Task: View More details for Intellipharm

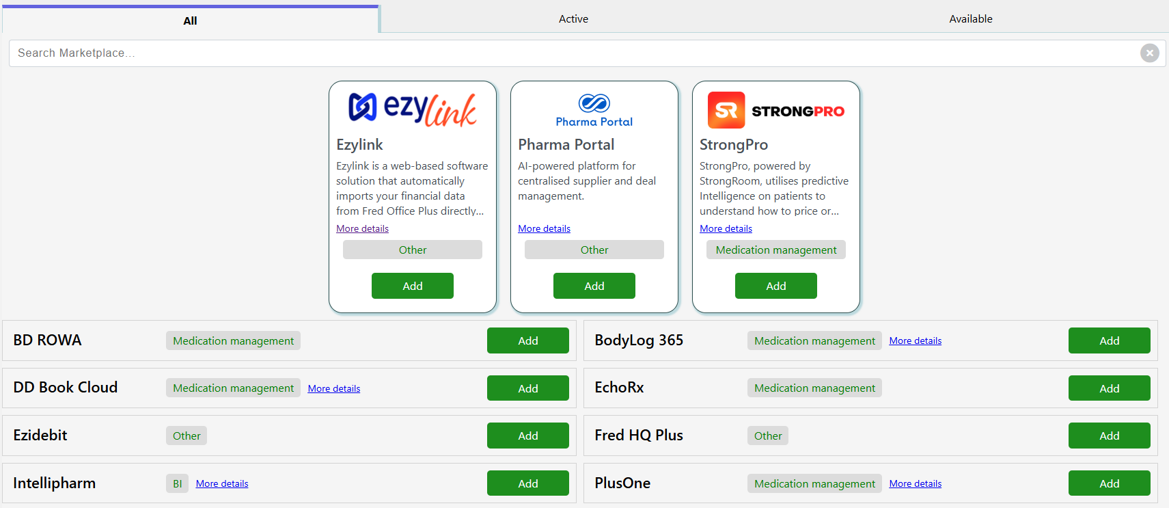Action: [222, 484]
